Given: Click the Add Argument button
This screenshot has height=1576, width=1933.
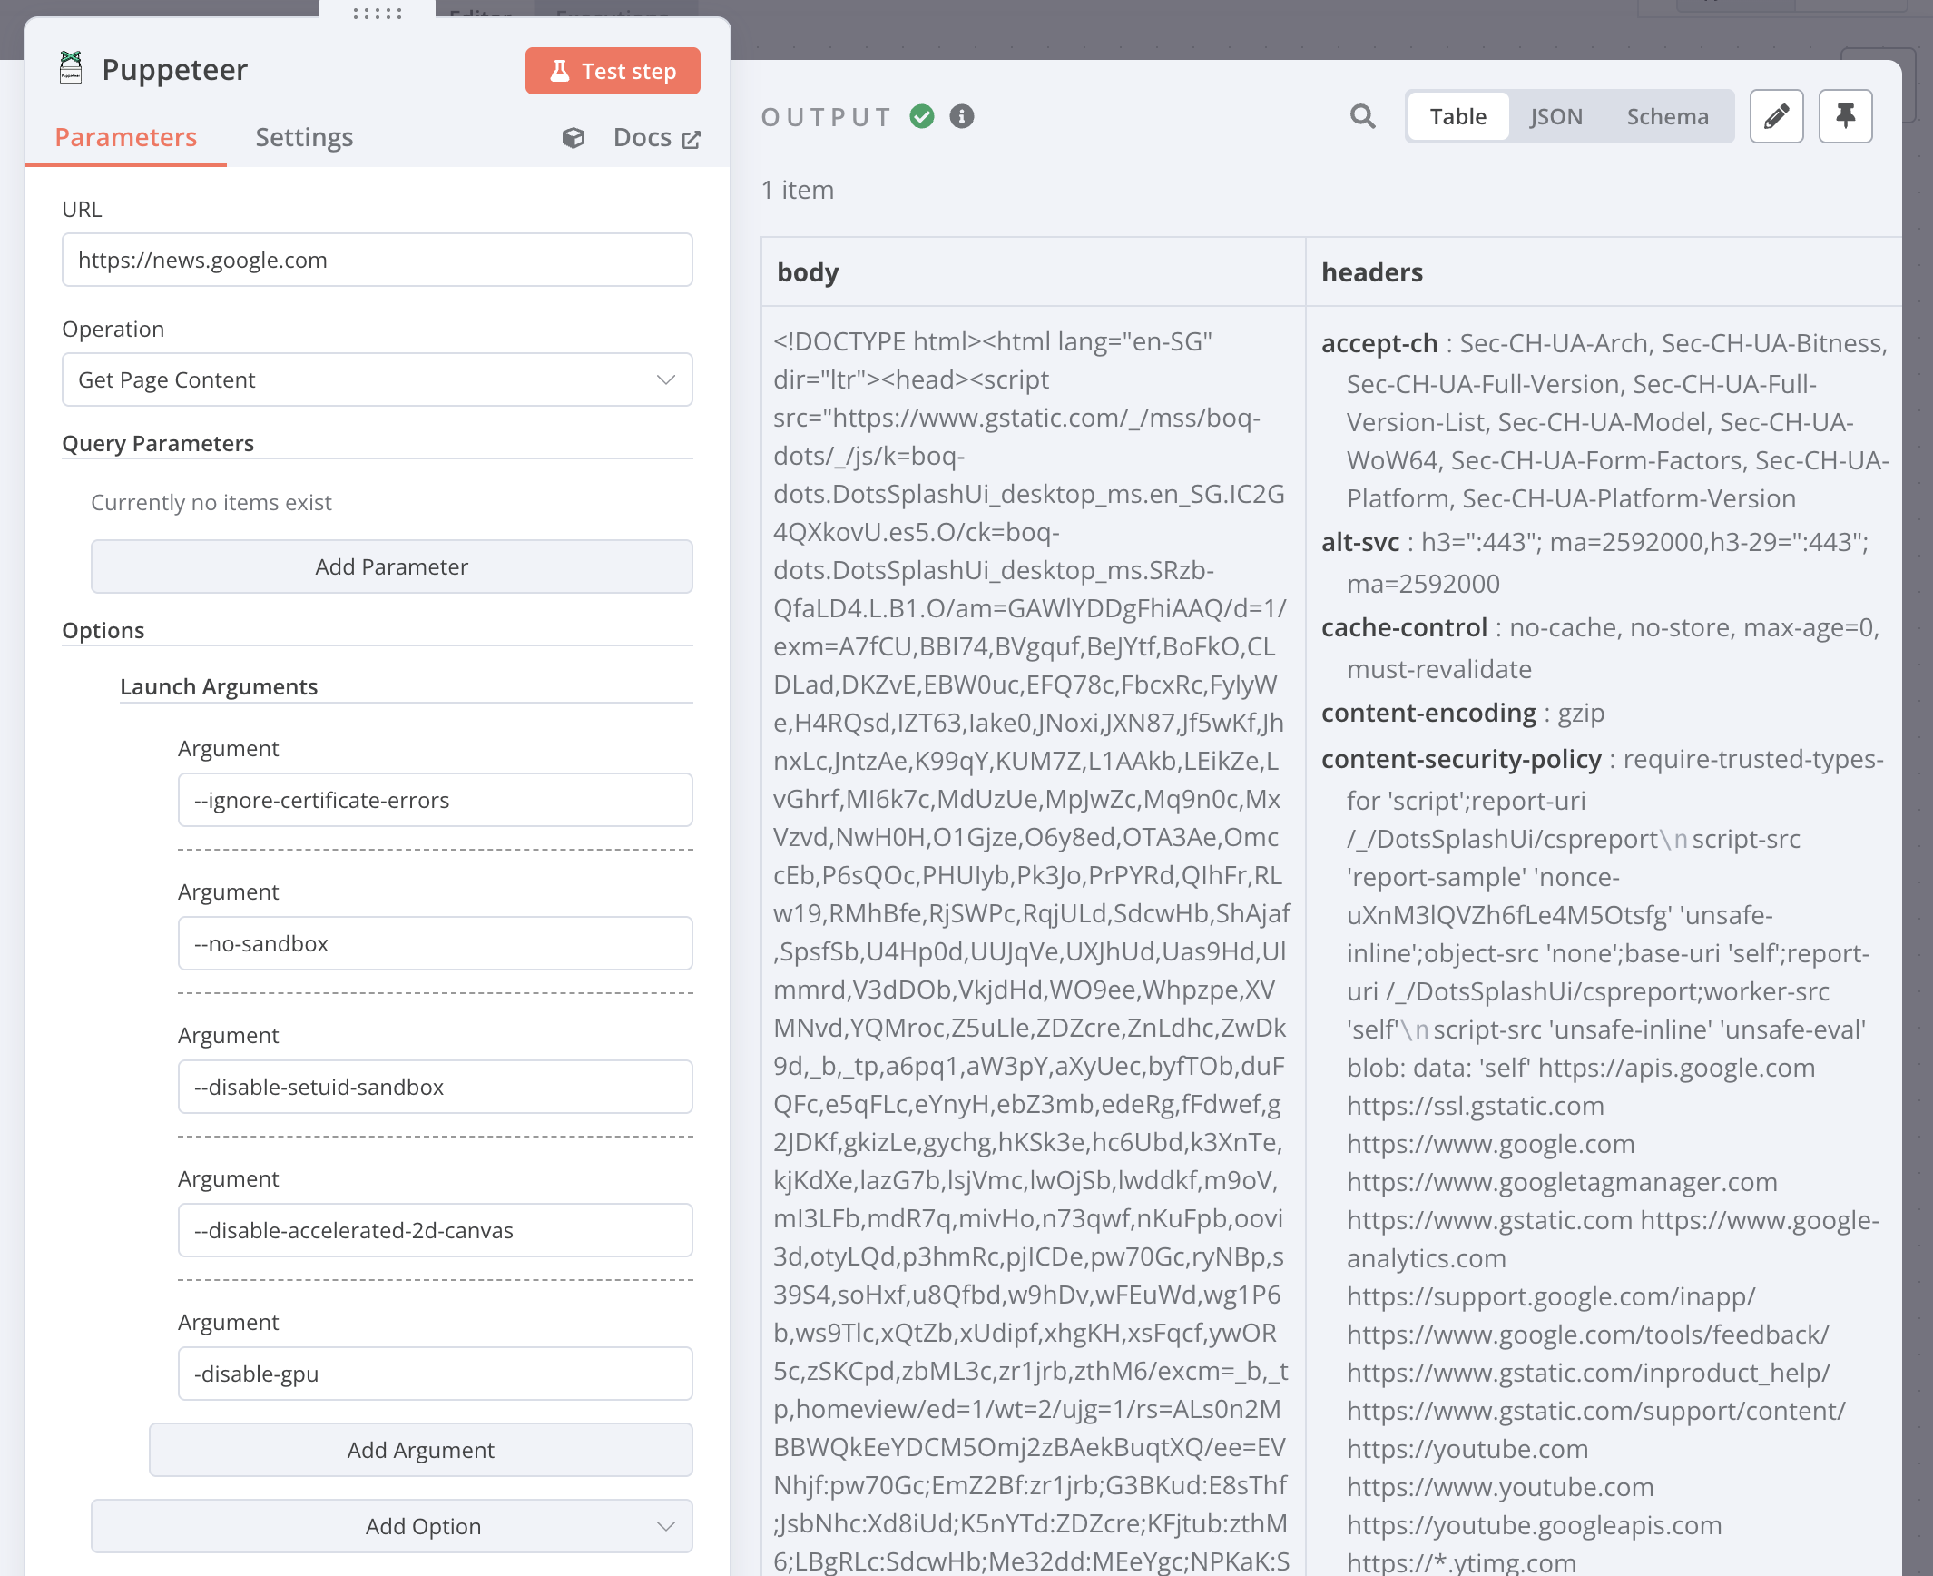Looking at the screenshot, I should pos(420,1450).
